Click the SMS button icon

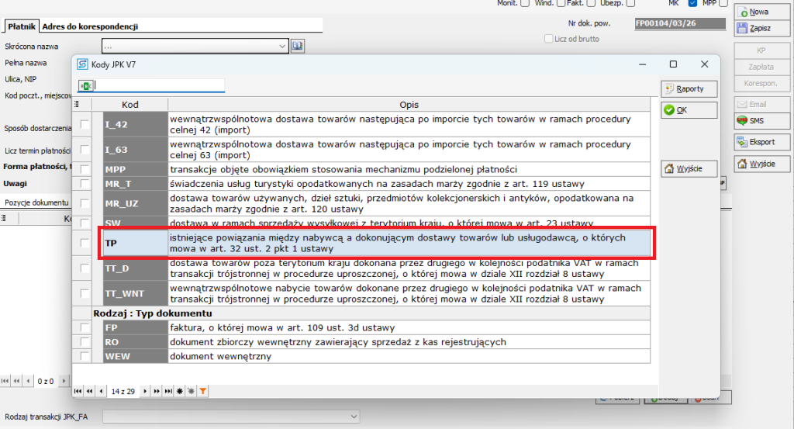(743, 120)
